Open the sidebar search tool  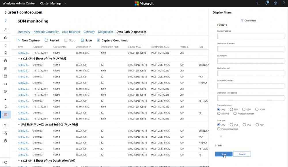pos(6,29)
